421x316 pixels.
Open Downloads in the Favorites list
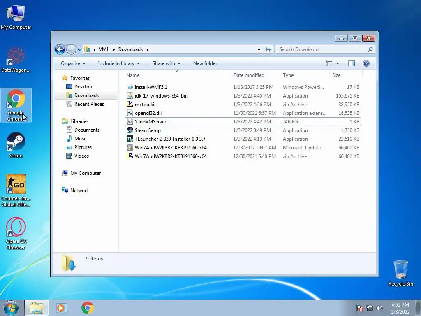(86, 95)
